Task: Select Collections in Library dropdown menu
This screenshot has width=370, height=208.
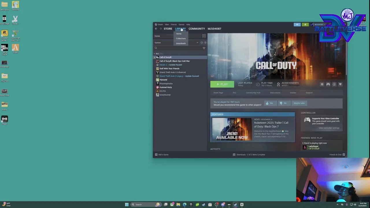Action: [181, 38]
